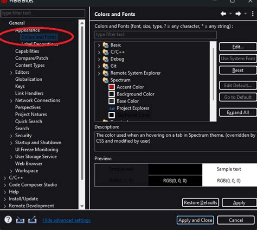Open the forward history dropdown arrow
This screenshot has width=257, height=230.
tap(246, 14)
